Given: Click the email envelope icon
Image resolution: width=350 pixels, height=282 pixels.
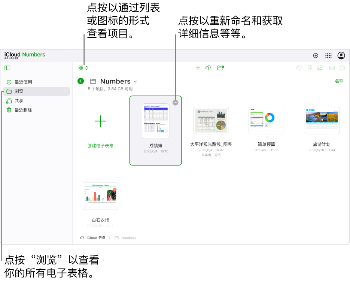Looking at the screenshot, I should pos(332,68).
